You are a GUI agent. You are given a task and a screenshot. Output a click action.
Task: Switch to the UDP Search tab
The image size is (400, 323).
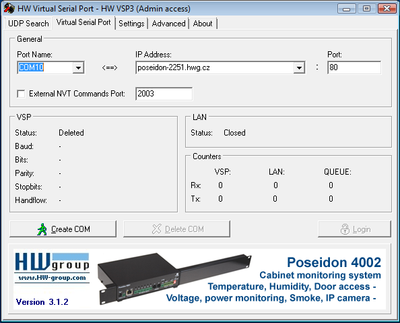pos(28,24)
